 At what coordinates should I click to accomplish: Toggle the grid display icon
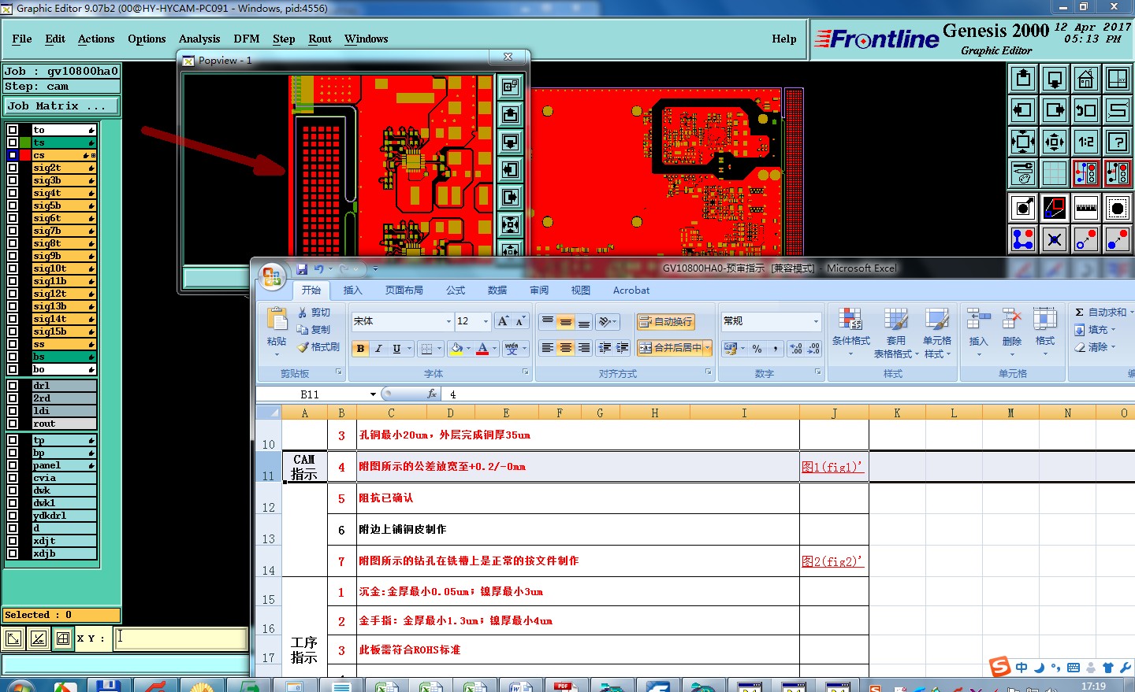(x=1055, y=173)
